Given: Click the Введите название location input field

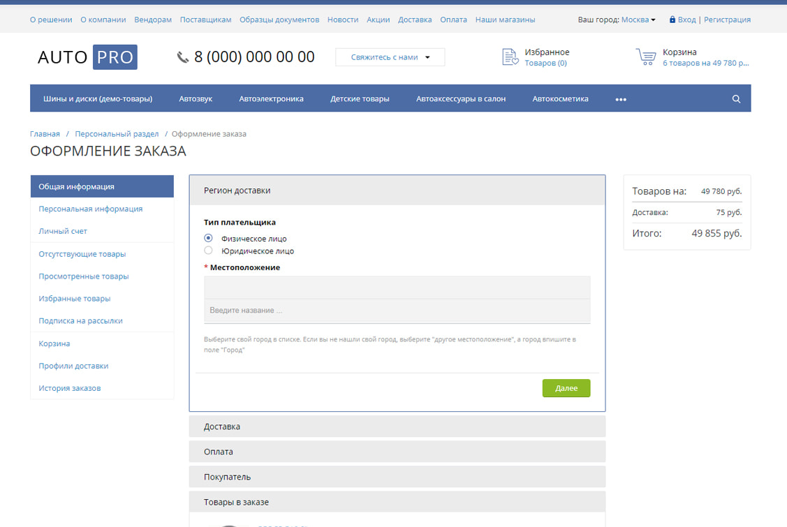Looking at the screenshot, I should point(397,311).
